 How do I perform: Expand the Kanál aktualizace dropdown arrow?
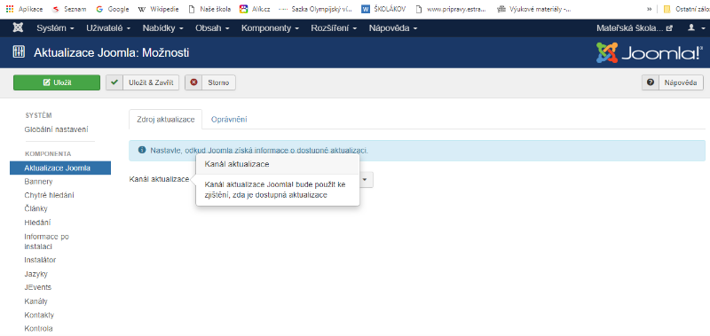(x=366, y=180)
